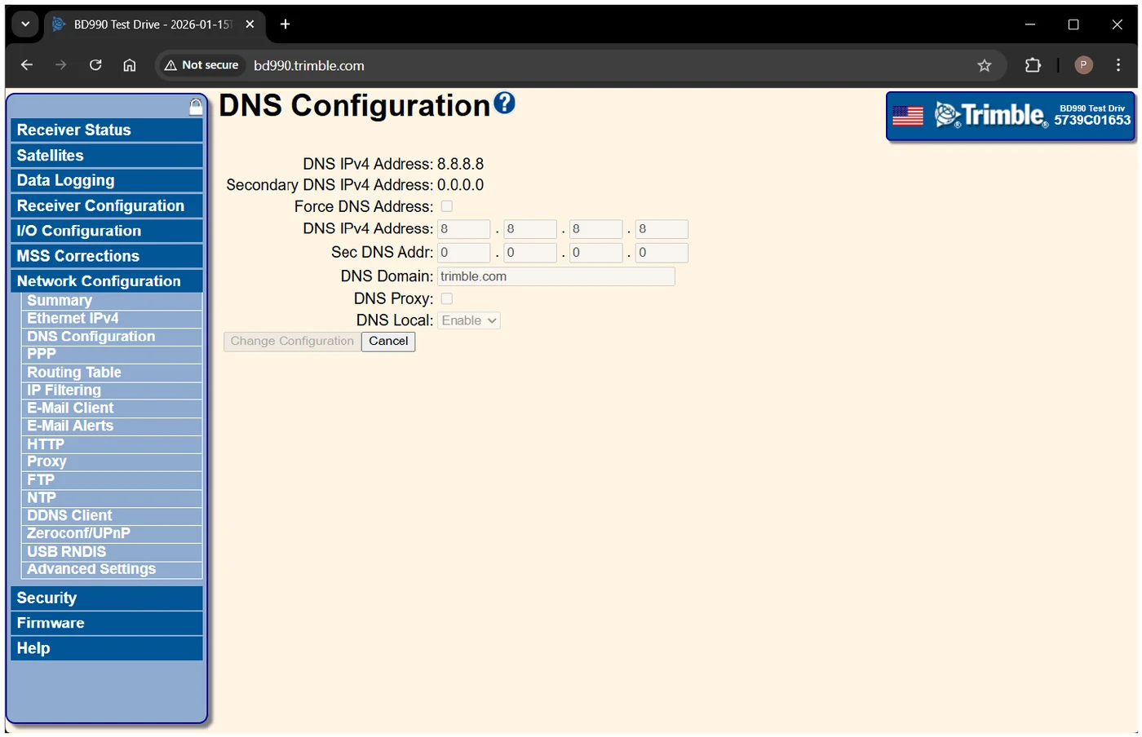Open the Ethernet IPv4 submenu
Image resolution: width=1142 pixels, height=737 pixels.
113,319
